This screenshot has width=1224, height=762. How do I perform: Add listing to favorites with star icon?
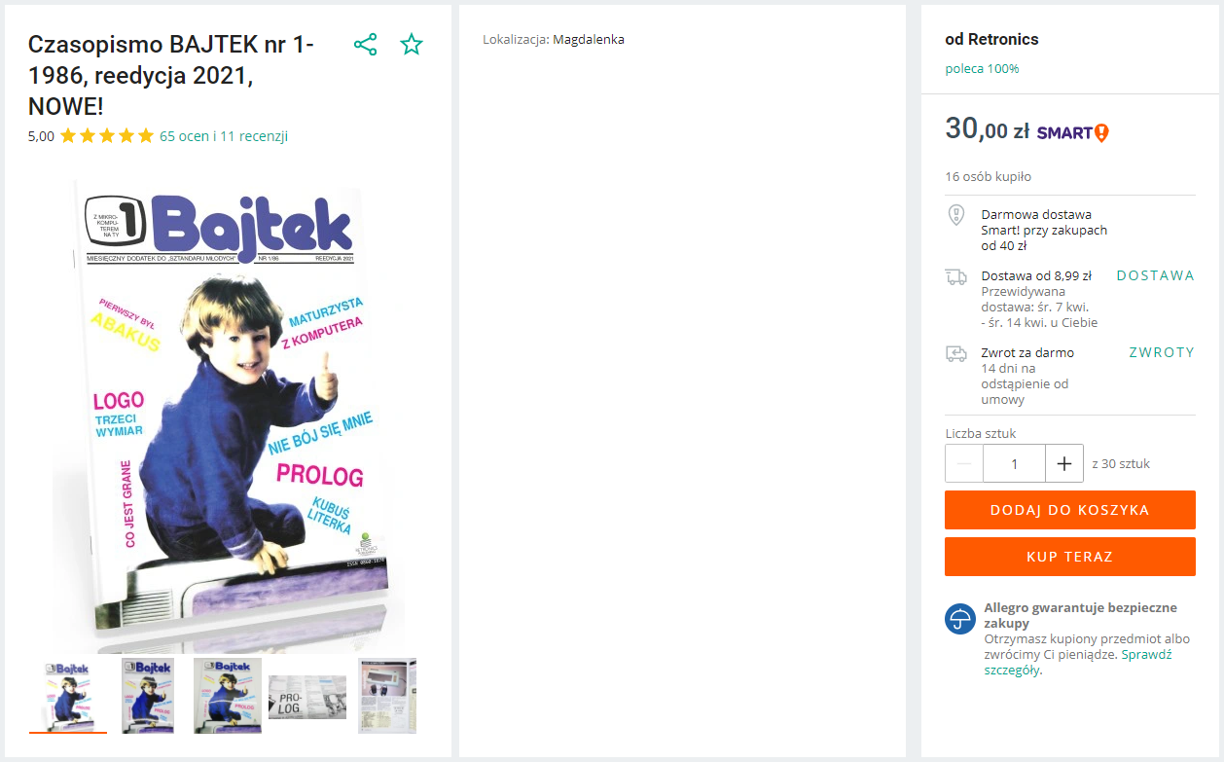coord(412,45)
